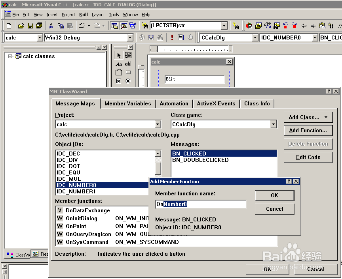Select the Group Box tool

tap(119, 73)
